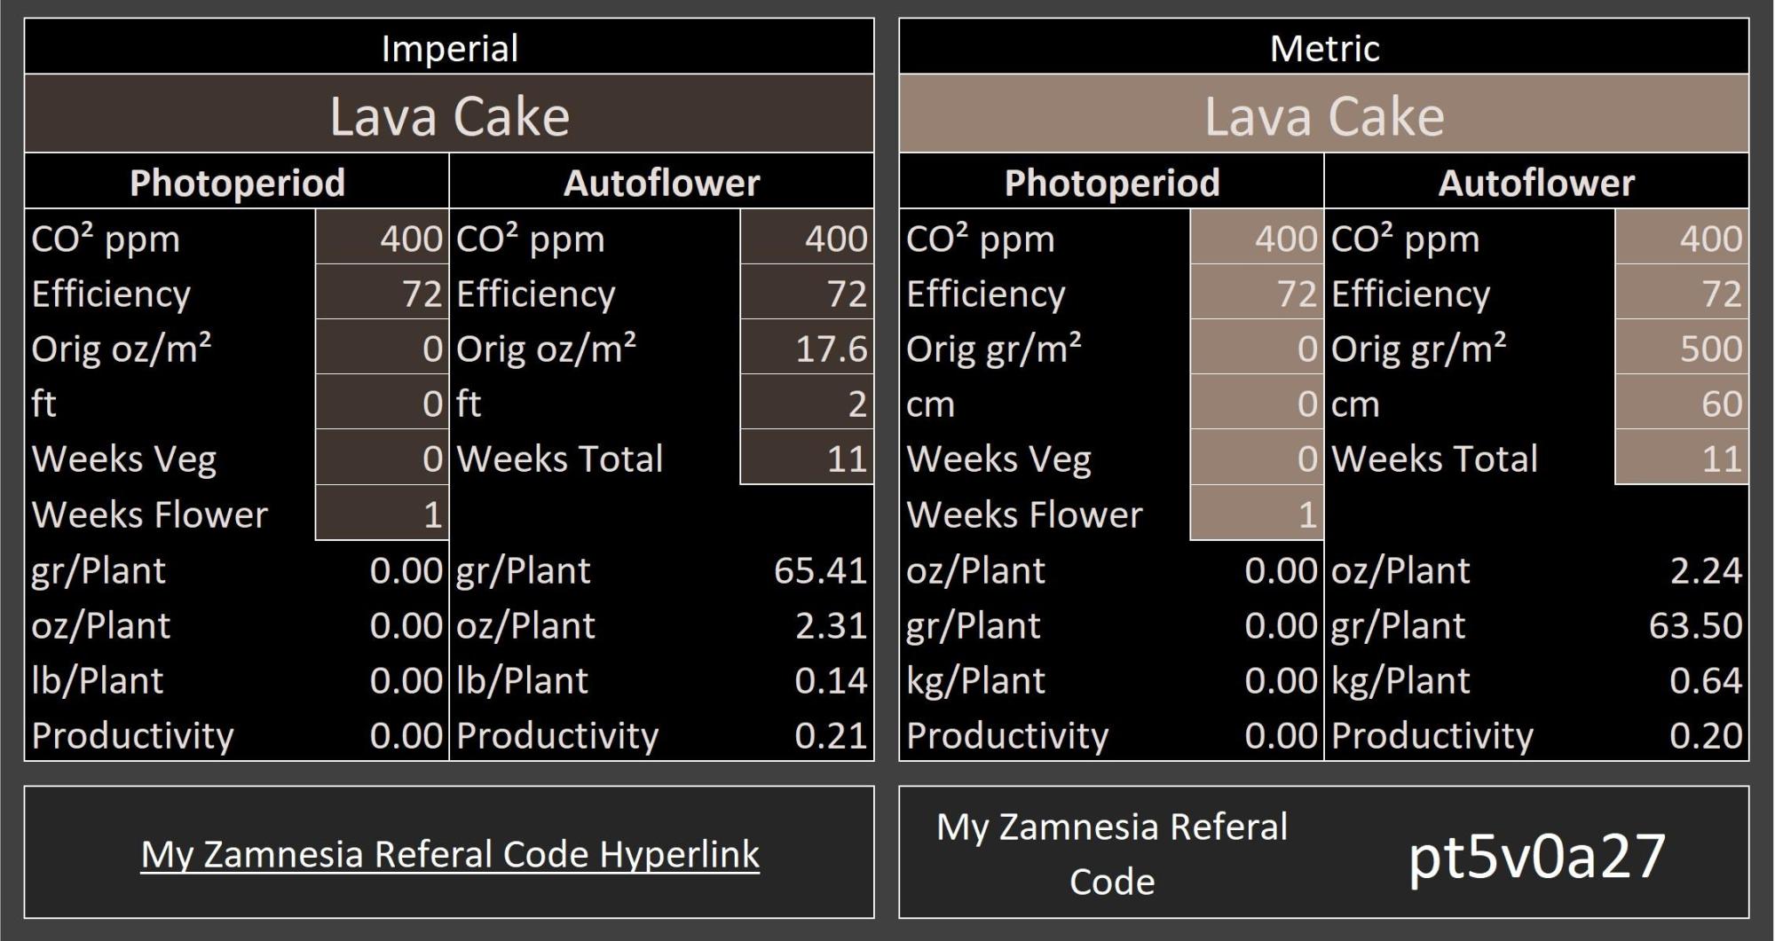Viewport: 1775px width, 941px height.
Task: Click the dark brown Lava Cake title under Imperial
Action: pyautogui.click(x=449, y=115)
